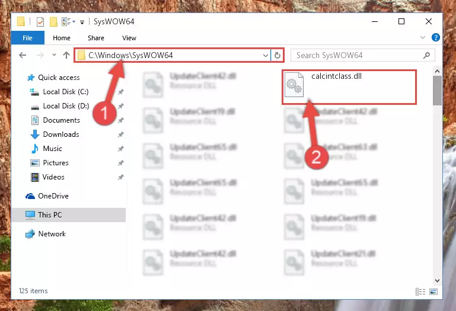Image resolution: width=456 pixels, height=311 pixels.
Task: Click the pin icon next to Music
Action: [121, 149]
